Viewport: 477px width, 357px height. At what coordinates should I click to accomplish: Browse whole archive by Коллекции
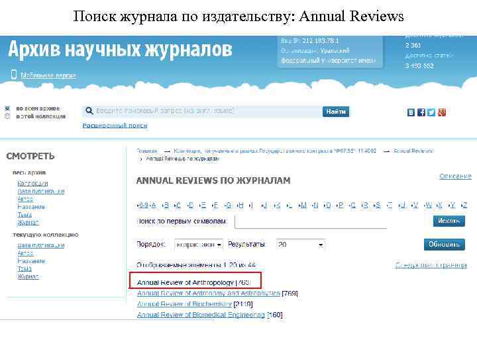tap(32, 183)
